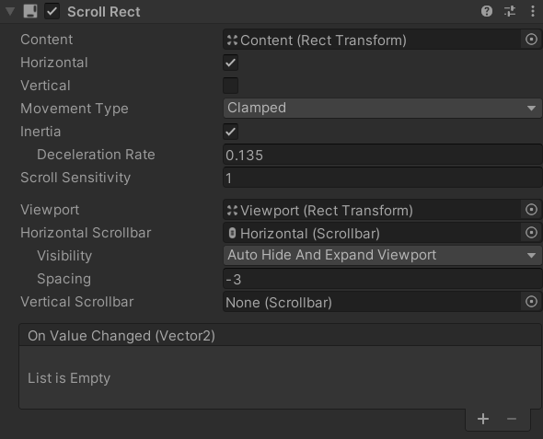Screen dimensions: 543x439
Task: Open the object picker for Vertical Scrollbar
Action: pyautogui.click(x=531, y=302)
